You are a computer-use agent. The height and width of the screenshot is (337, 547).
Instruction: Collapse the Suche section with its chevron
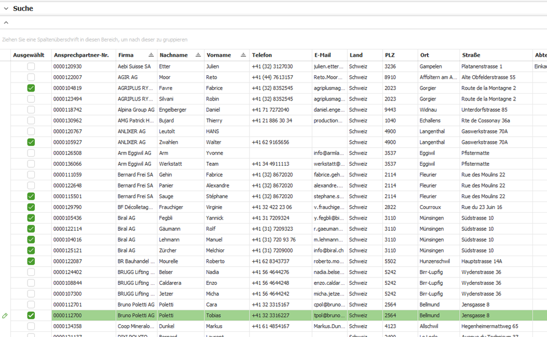tap(6, 8)
